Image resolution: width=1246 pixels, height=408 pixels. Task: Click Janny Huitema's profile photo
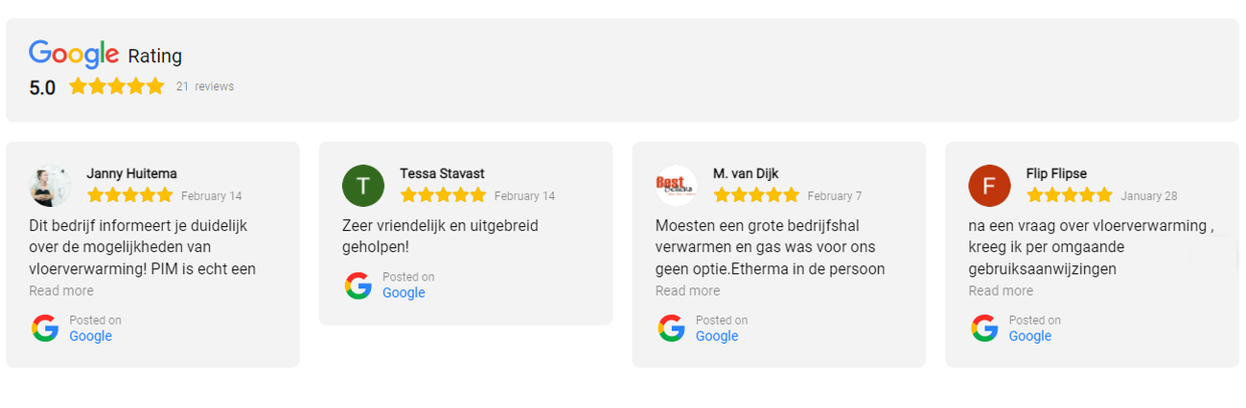pyautogui.click(x=50, y=185)
